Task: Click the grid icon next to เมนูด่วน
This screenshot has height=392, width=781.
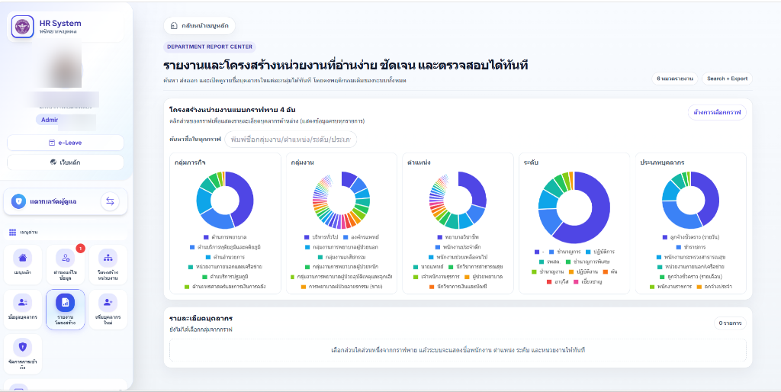Action: point(12,233)
